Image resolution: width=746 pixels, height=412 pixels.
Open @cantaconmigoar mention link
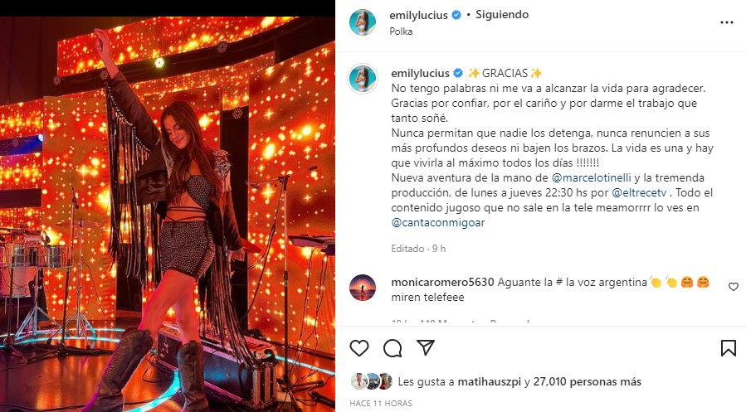(x=437, y=222)
